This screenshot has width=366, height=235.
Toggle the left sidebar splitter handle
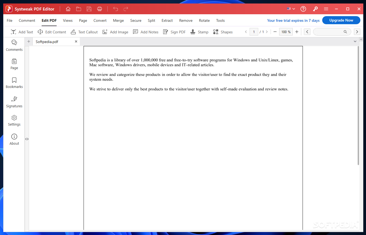tap(27, 139)
